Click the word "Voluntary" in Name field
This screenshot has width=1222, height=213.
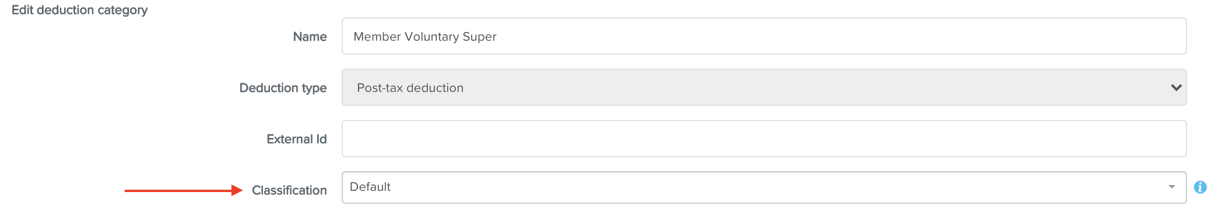431,37
